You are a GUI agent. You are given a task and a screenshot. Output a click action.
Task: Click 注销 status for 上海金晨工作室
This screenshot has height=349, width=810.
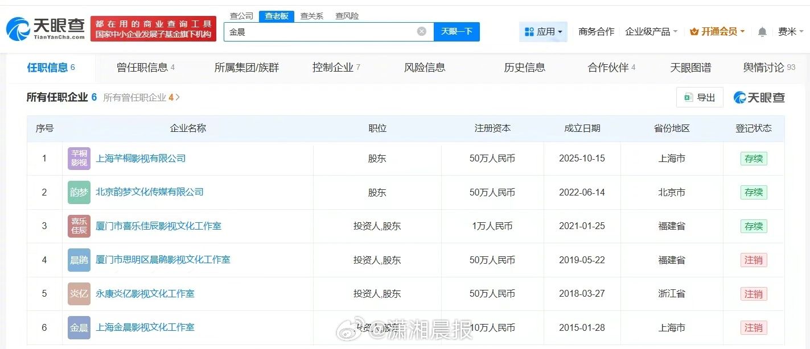coord(754,327)
